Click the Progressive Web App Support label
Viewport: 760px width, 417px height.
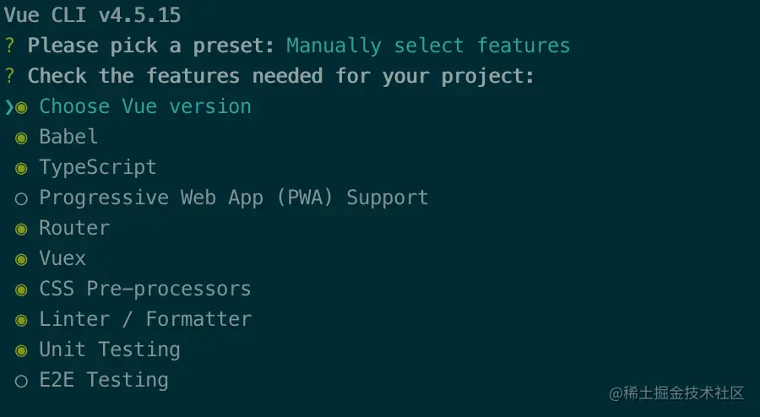click(234, 198)
